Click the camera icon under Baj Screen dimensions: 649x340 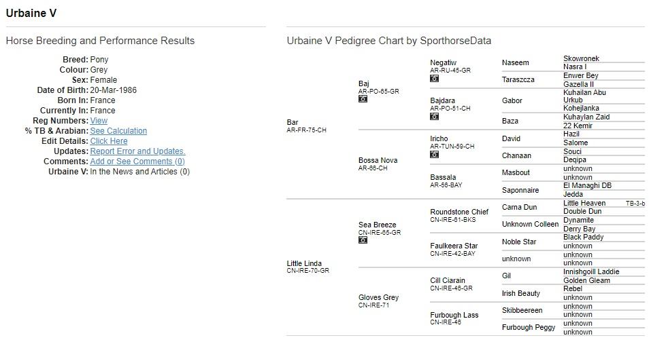coord(363,99)
